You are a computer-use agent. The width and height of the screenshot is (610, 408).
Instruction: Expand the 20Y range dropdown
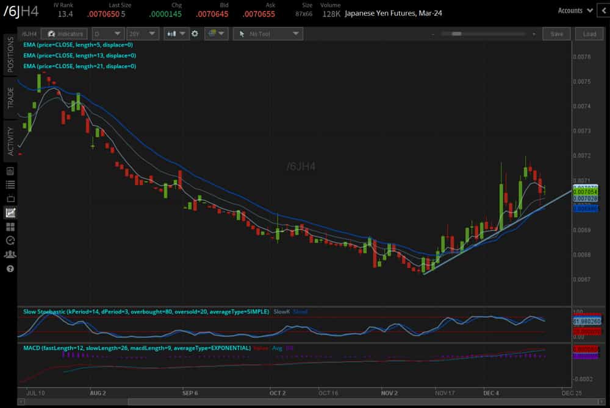[x=143, y=34]
